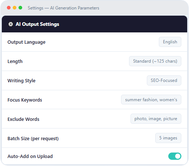Click the Length setting label
189x166 pixels.
pos(15,62)
